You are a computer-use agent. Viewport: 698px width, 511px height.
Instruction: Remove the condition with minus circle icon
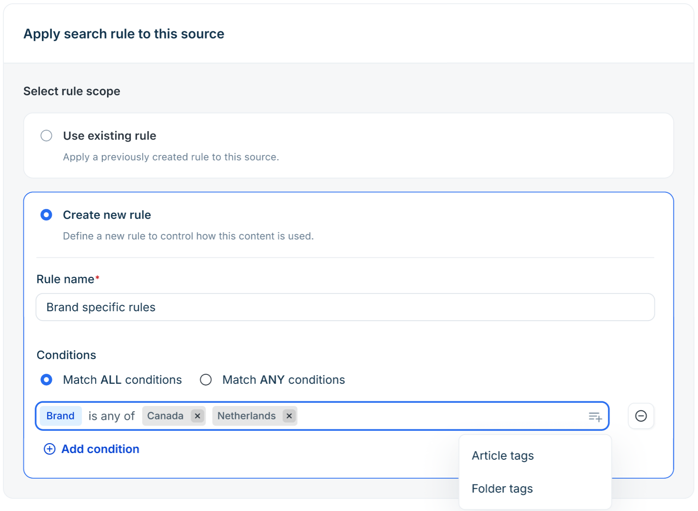tap(641, 416)
